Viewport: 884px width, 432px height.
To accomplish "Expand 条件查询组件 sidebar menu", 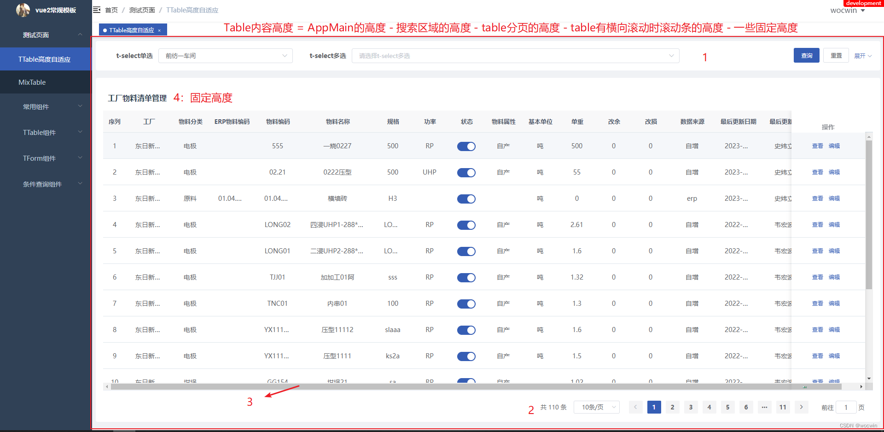I will coord(46,184).
